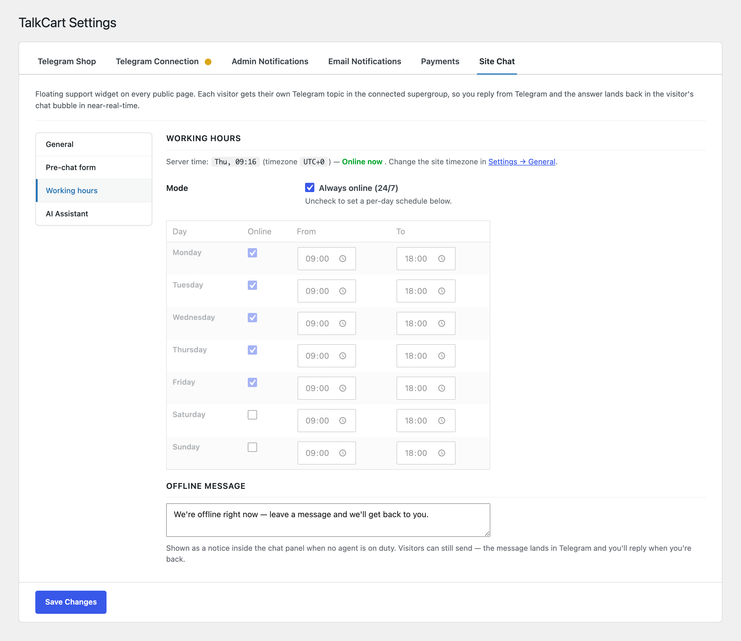Click the yellow status dot beside Telegram Connection
This screenshot has height=641, width=741.
pos(208,62)
